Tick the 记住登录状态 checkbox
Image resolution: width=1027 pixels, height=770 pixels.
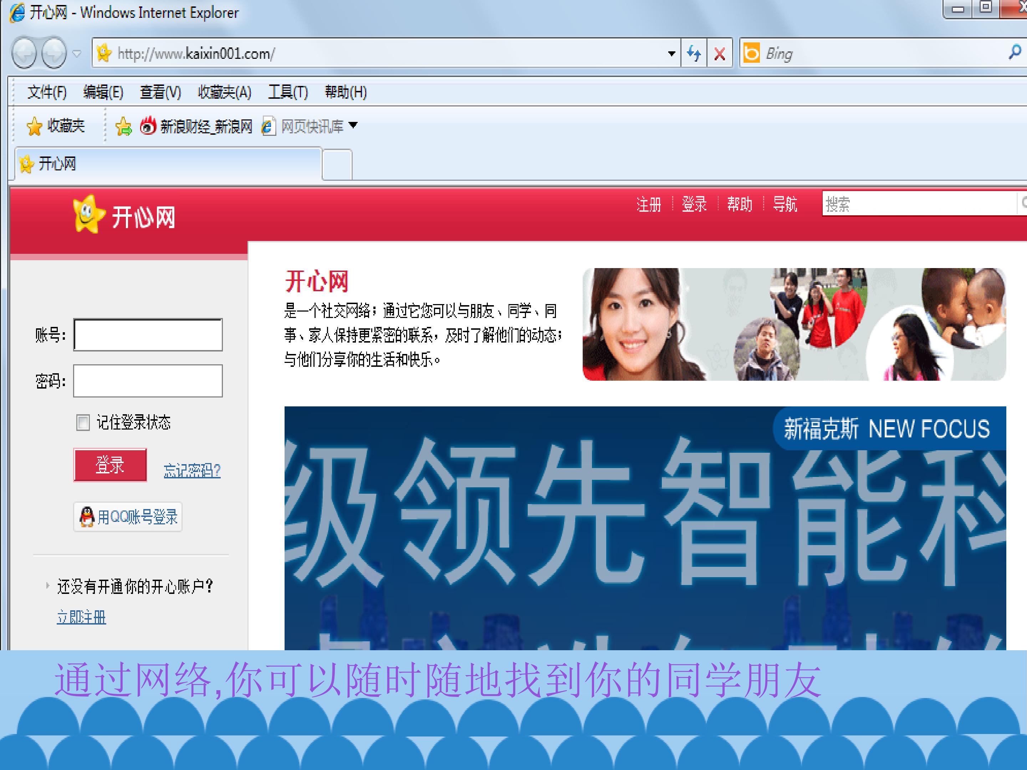pos(83,423)
